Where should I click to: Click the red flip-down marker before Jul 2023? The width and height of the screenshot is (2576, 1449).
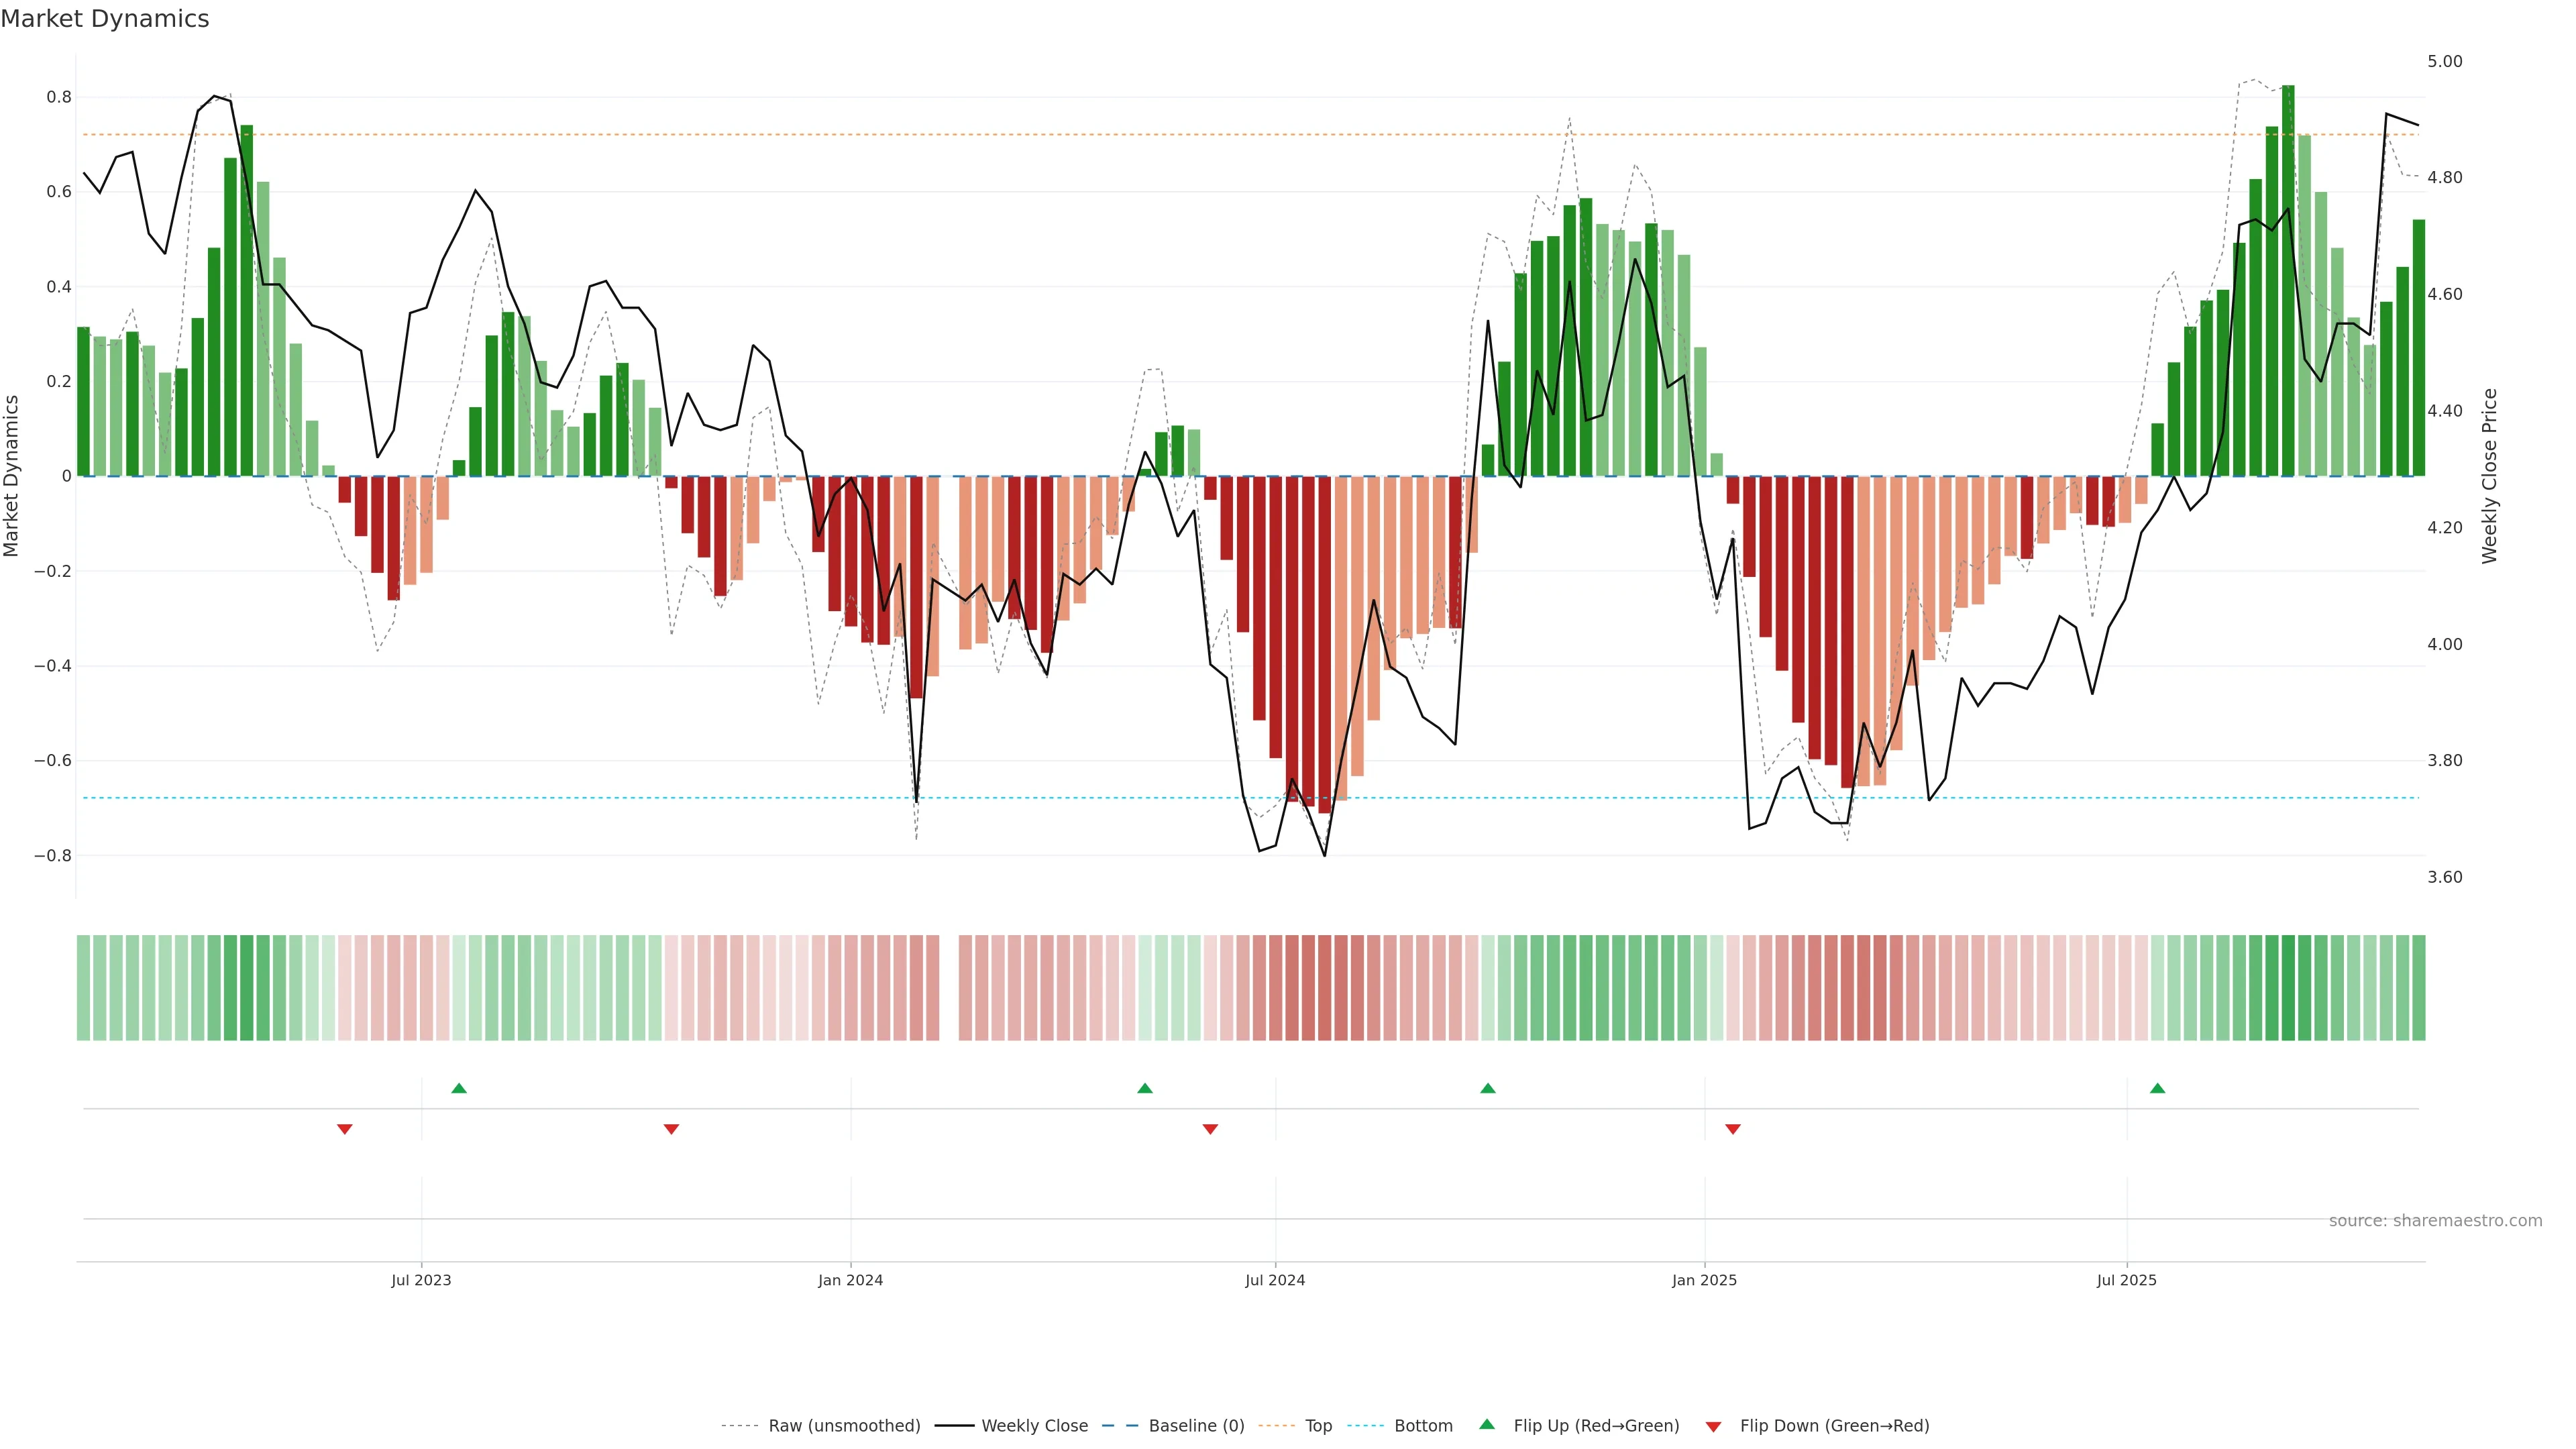pyautogui.click(x=345, y=1129)
